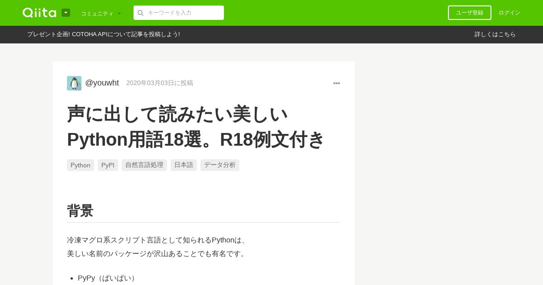Viewport: 543px width, 285px height.
Task: Open the dropdown arrow beside Qiita logo
Action: pos(66,13)
